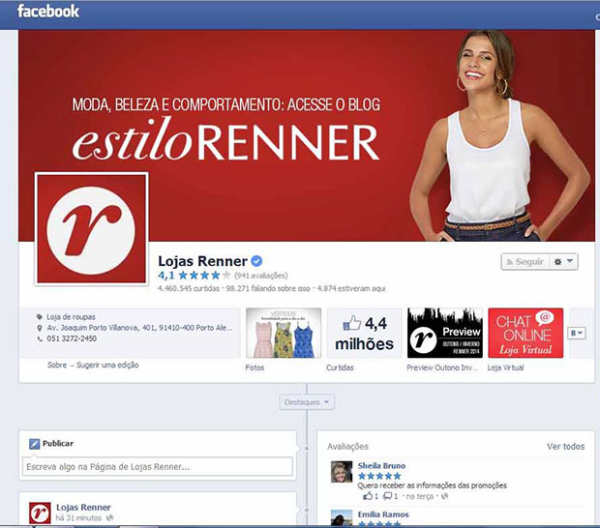Click the Loja Virtual label
The image size is (600, 528).
click(x=505, y=367)
